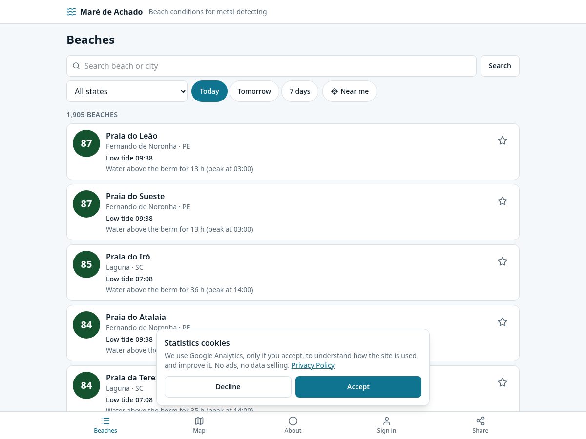Open the Beaches tab in bottom bar

point(105,425)
